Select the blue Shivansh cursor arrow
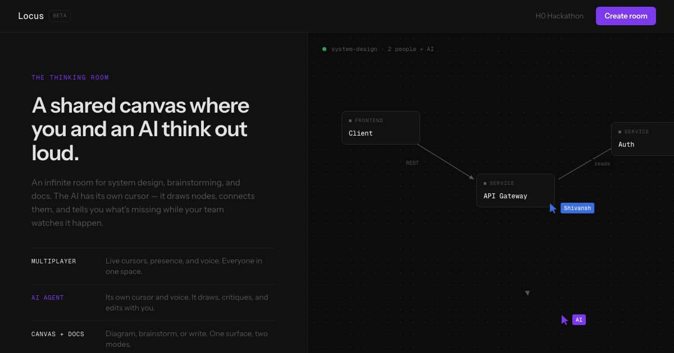Viewport: 674px width, 353px height. point(553,208)
